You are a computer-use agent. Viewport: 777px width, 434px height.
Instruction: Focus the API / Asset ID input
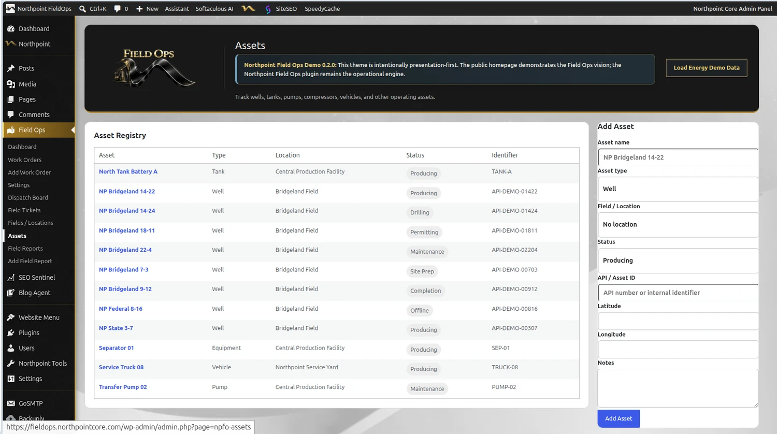(x=678, y=293)
